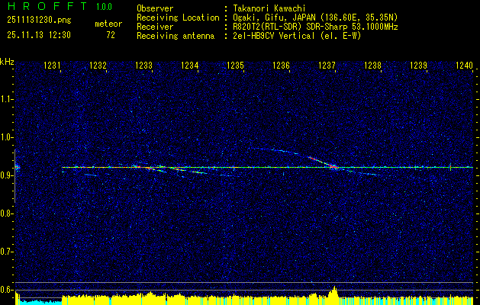The width and height of the screenshot is (480, 305).
Task: Click the cyan noise-level segment at bottom left
Action: (40, 301)
